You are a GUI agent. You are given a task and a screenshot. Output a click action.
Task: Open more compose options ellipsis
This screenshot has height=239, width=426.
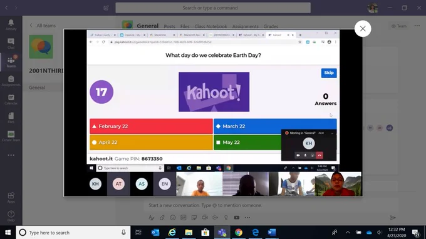[247, 218]
